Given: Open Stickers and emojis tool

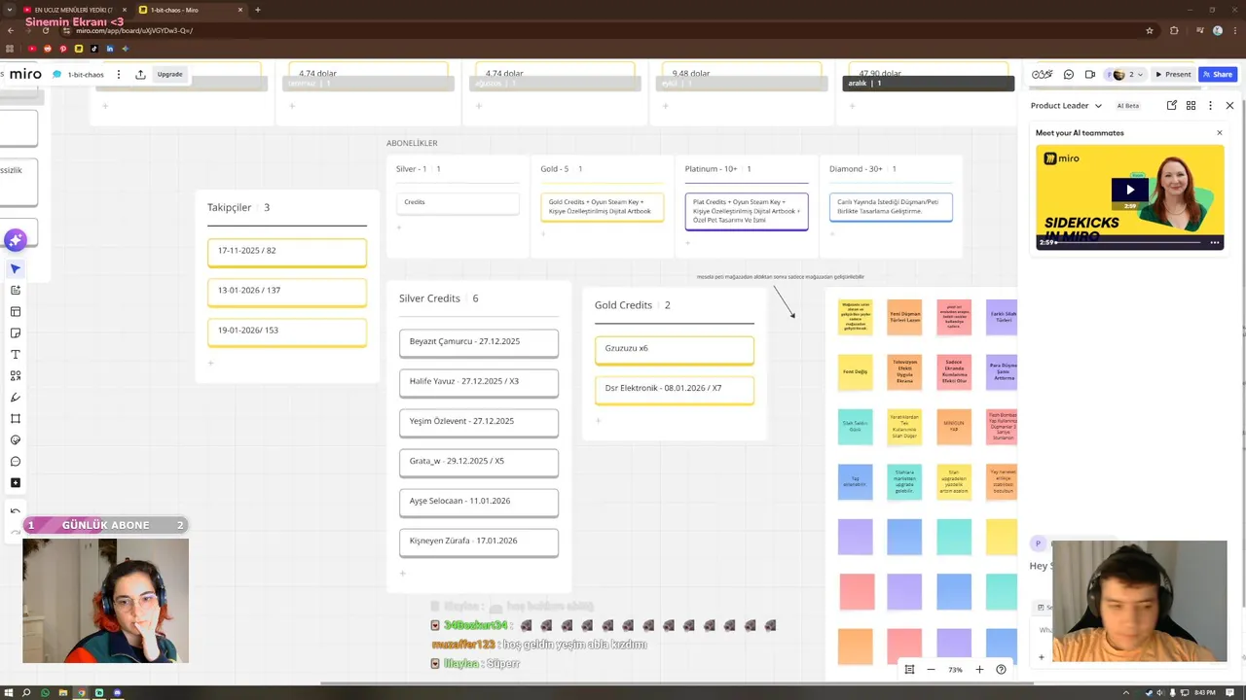Looking at the screenshot, I should [16, 440].
